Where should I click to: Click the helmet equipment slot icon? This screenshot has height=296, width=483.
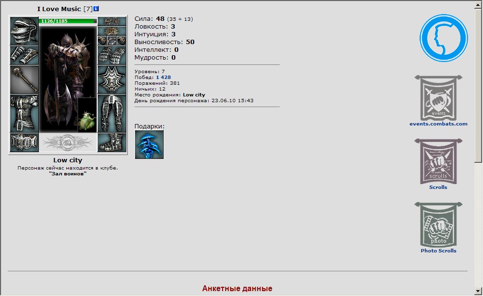click(x=24, y=31)
